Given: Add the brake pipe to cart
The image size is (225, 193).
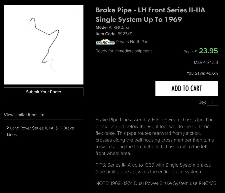Looking at the screenshot, I should [x=186, y=88].
